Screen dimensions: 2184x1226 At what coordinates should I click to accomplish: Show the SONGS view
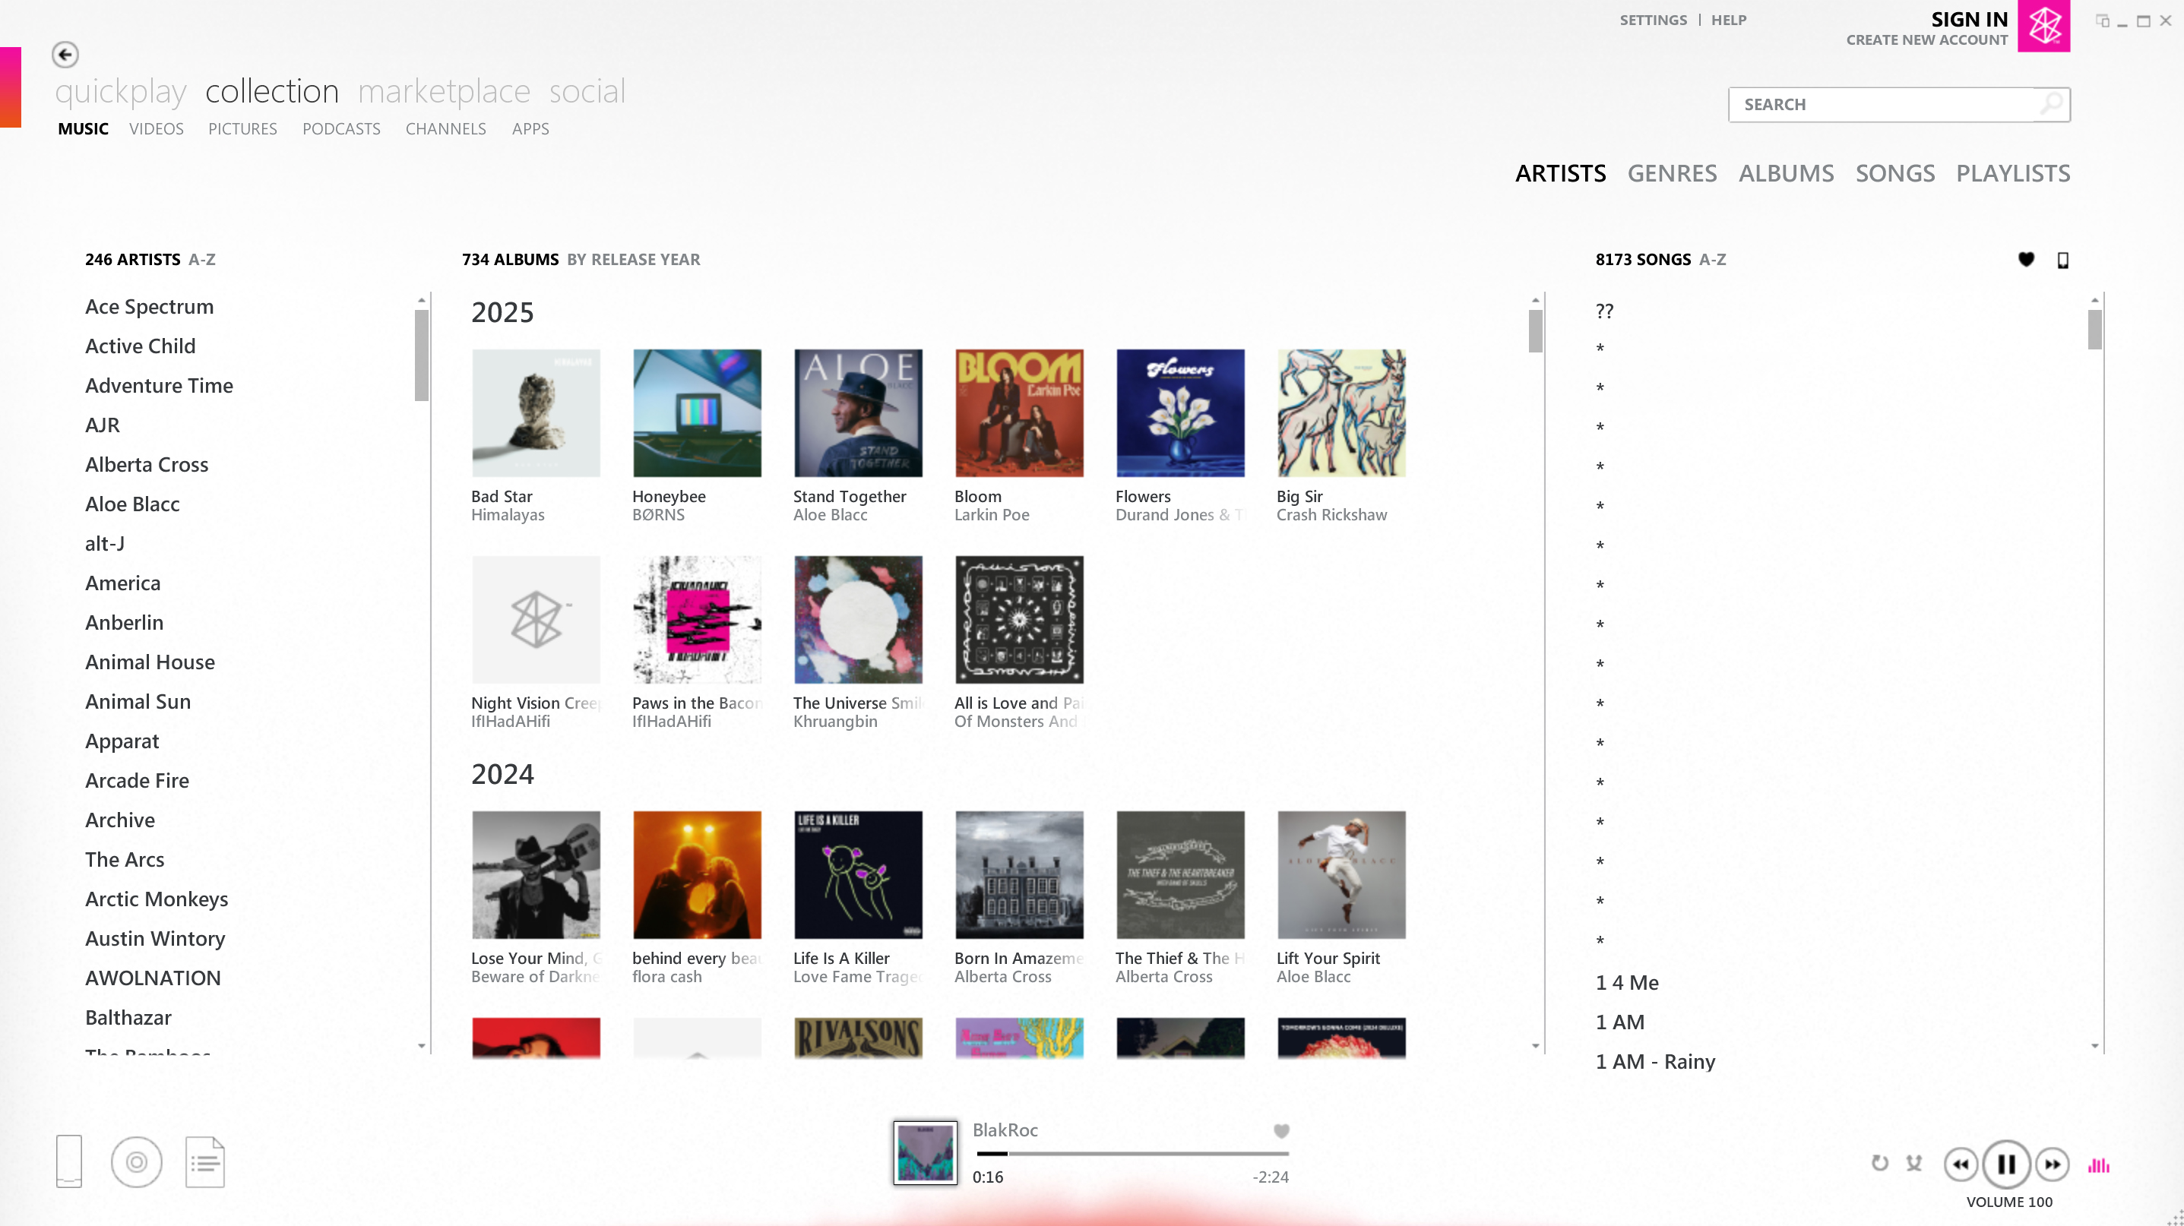(1895, 174)
